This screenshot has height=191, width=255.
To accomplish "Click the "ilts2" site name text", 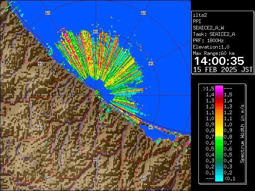I will [x=200, y=15].
